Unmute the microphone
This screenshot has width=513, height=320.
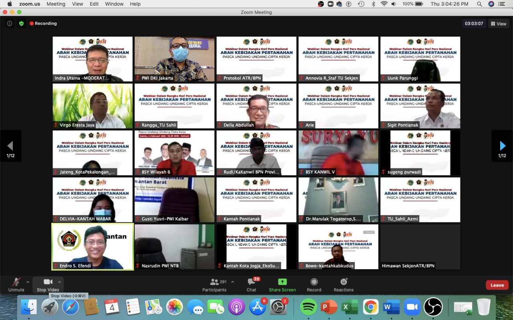click(x=16, y=285)
